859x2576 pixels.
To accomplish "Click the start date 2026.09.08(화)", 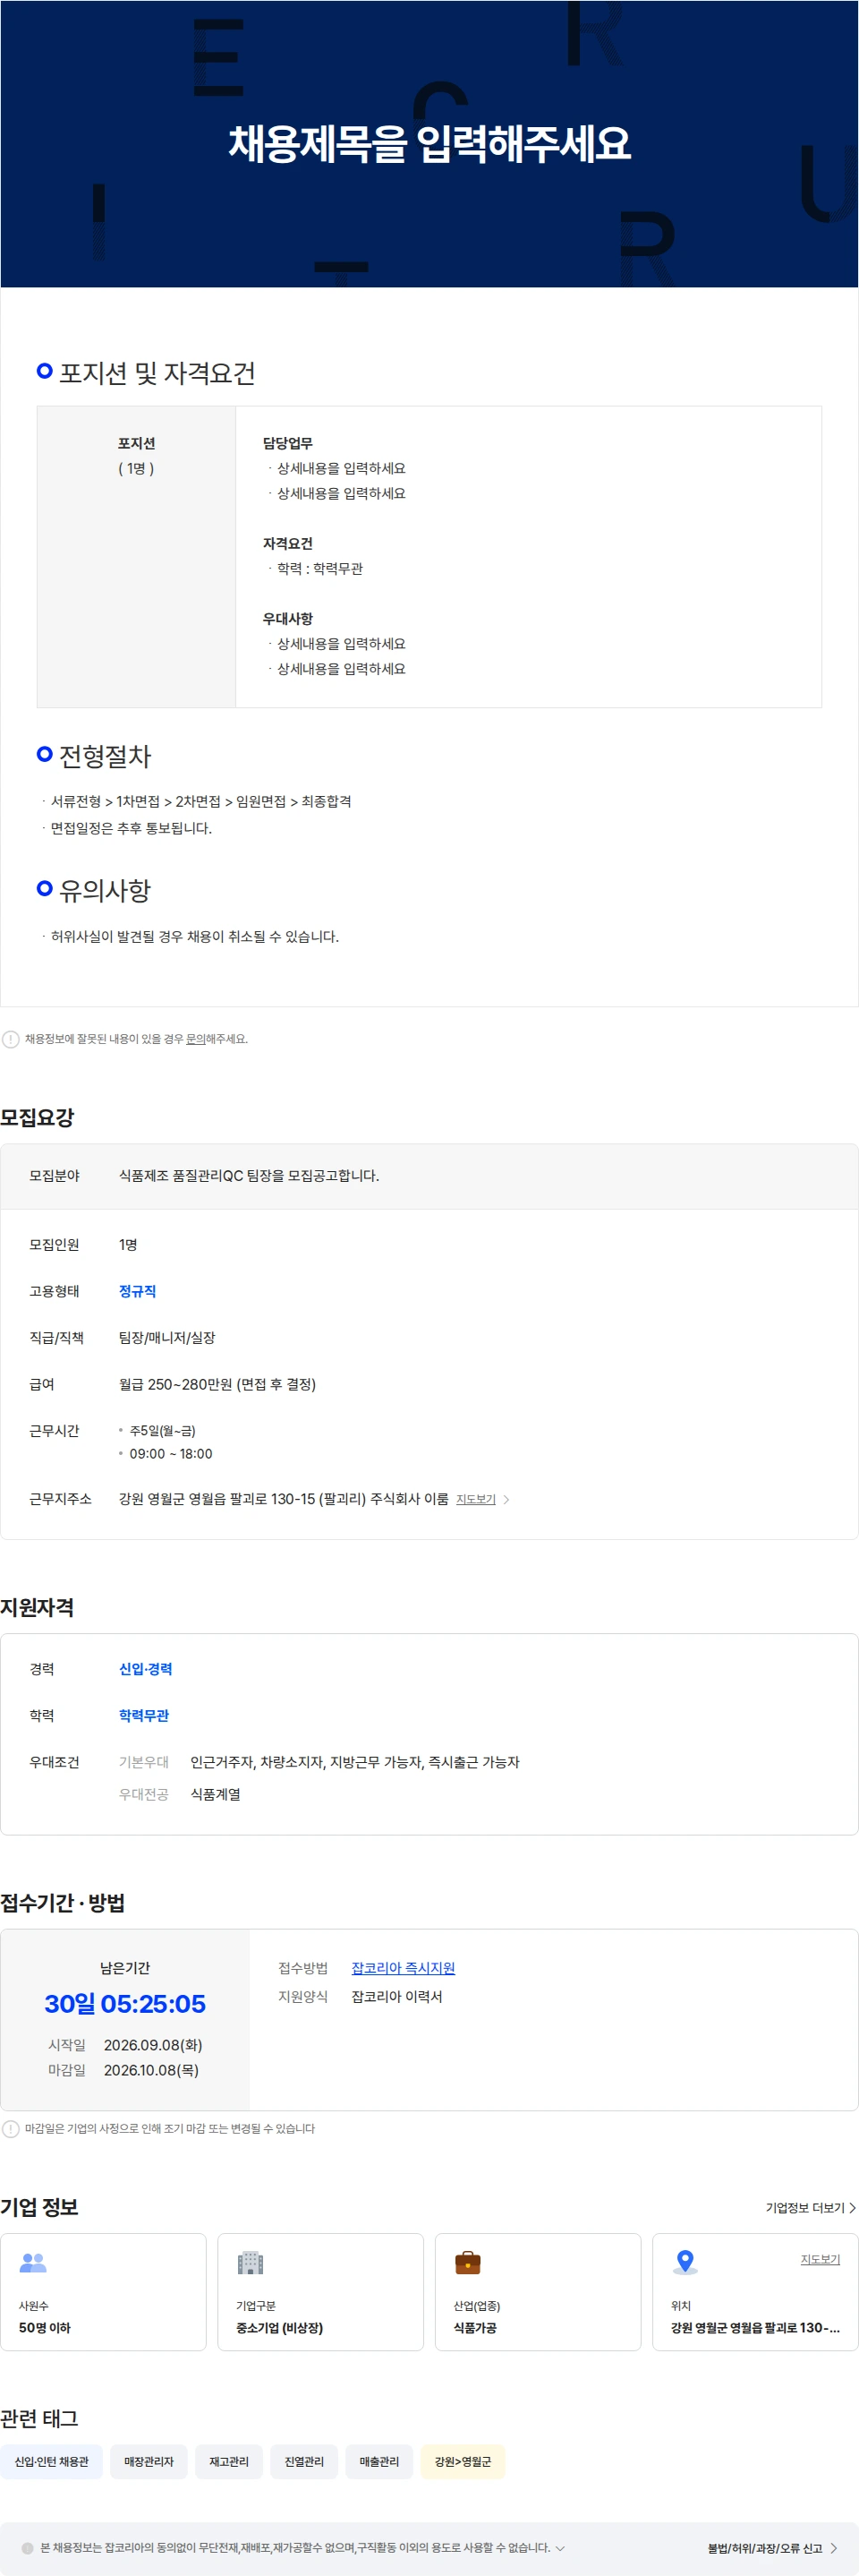I will click(153, 2045).
